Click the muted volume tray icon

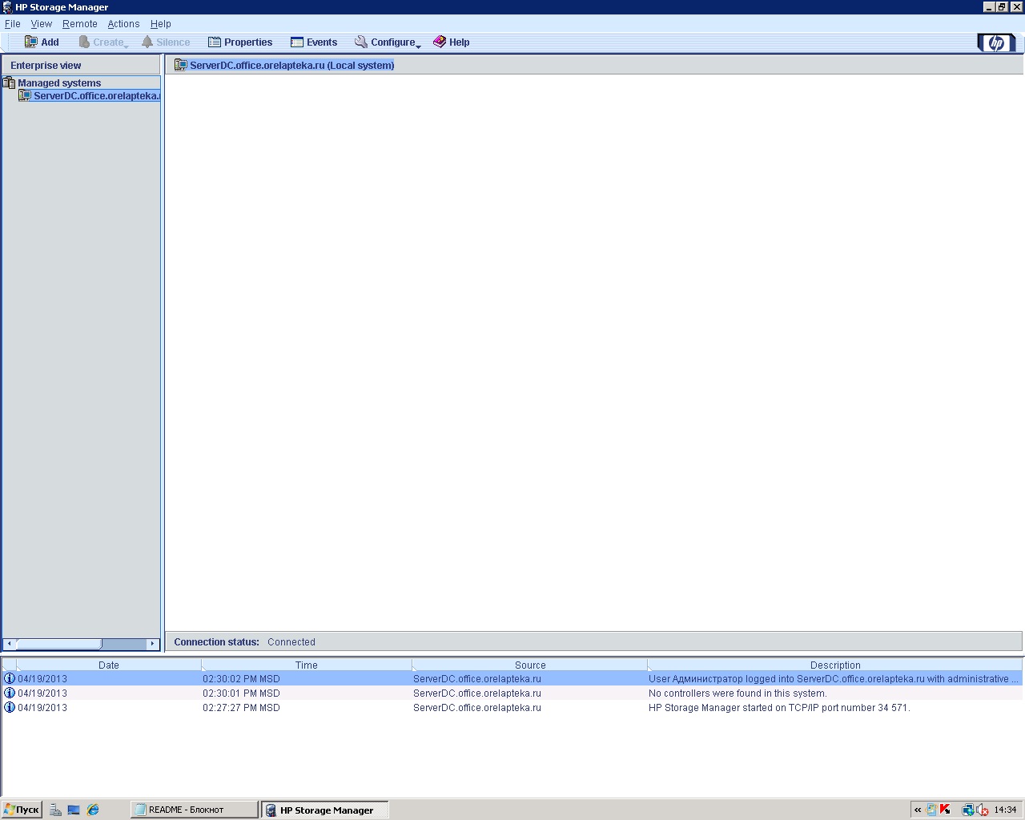point(983,810)
